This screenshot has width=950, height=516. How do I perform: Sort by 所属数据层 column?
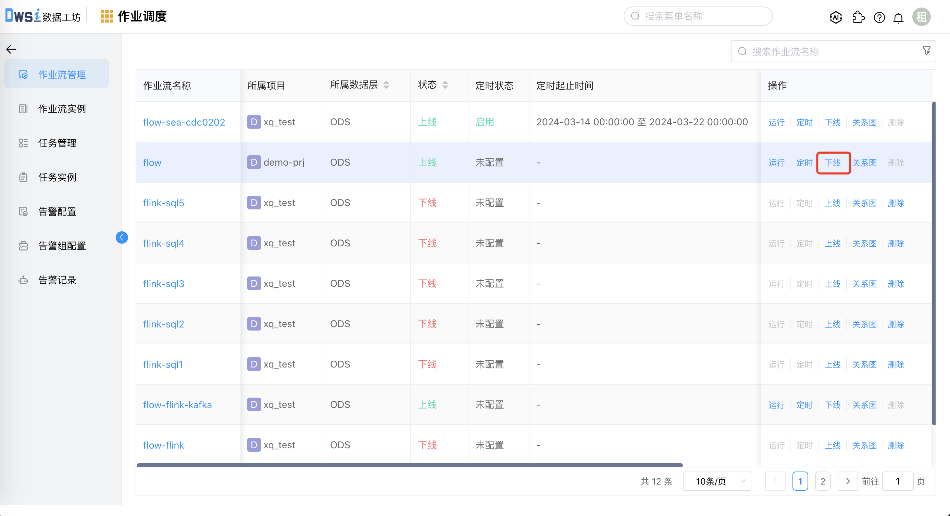click(x=386, y=85)
